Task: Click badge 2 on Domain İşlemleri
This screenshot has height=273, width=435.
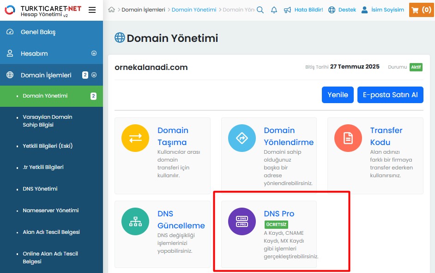Action: tap(85, 75)
